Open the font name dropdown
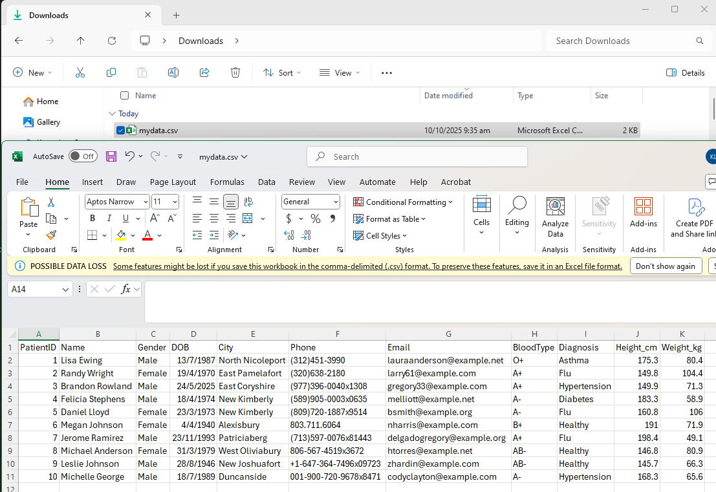The height and width of the screenshot is (492, 716). 146,202
